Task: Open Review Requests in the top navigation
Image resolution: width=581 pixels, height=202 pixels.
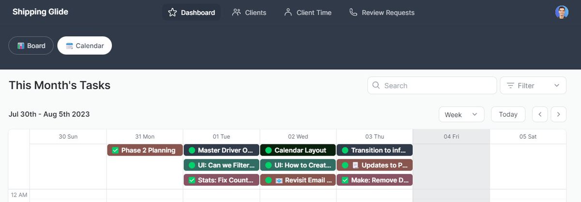Action: (x=382, y=13)
